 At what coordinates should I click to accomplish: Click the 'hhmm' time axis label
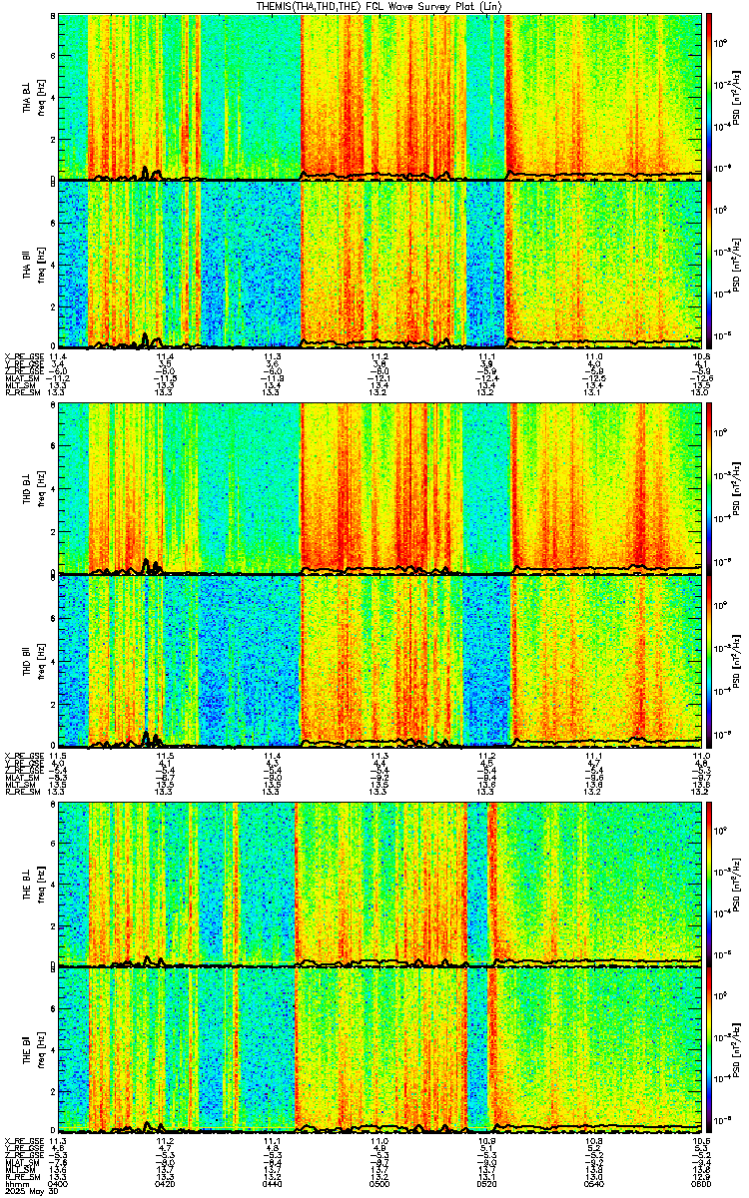pos(15,1183)
